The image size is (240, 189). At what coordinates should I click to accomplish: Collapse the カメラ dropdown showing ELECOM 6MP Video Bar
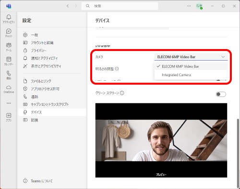(x=191, y=57)
